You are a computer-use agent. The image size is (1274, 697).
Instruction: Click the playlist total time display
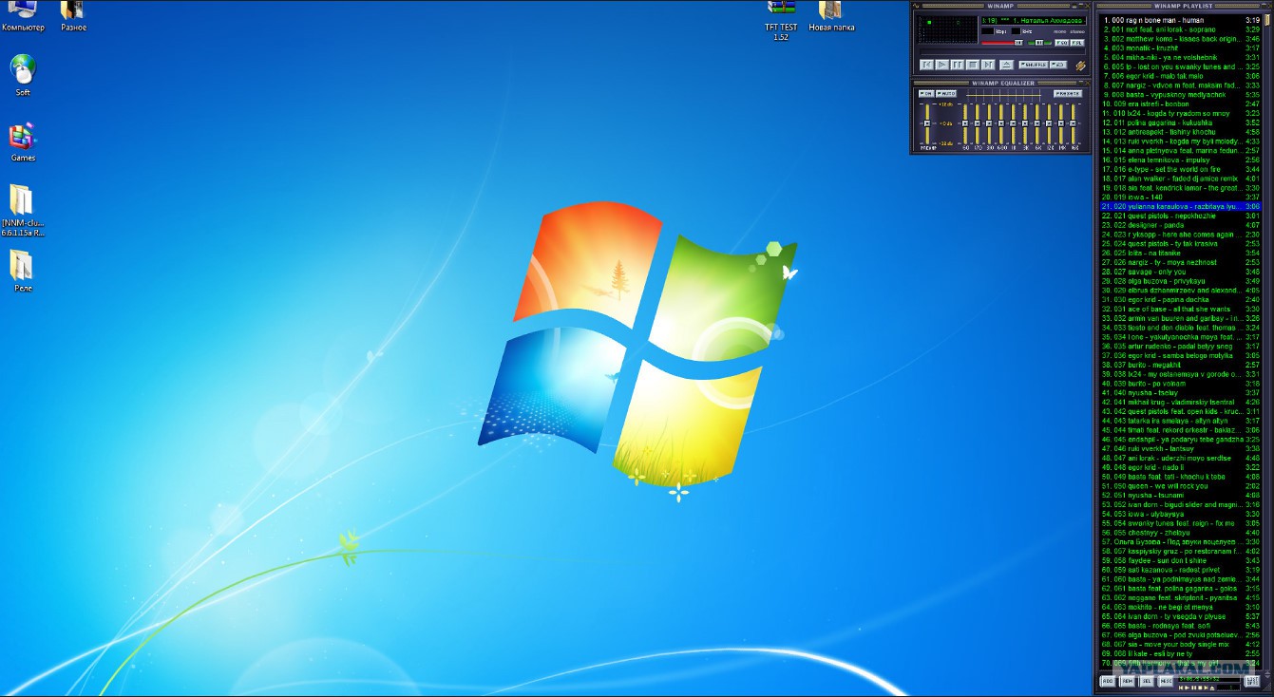point(1208,680)
